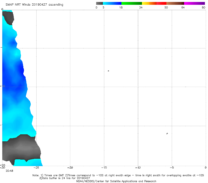Click the color bar label '50'
208x183 pixels.
pos(166,8)
